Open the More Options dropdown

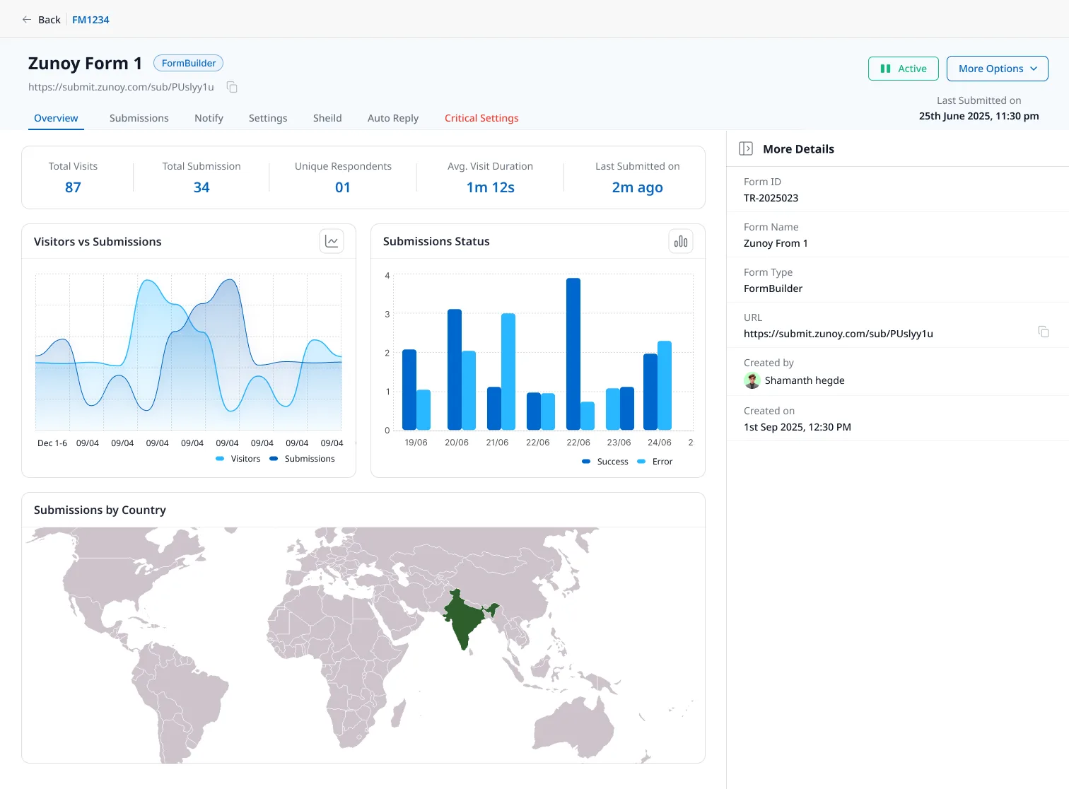998,69
